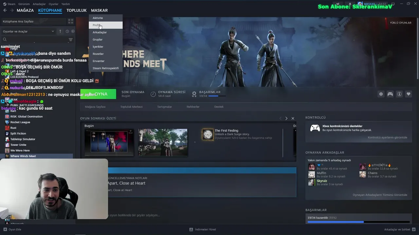Viewport: 419px width, 235px height.
Task: Open game settings gear icon
Action: point(381,94)
